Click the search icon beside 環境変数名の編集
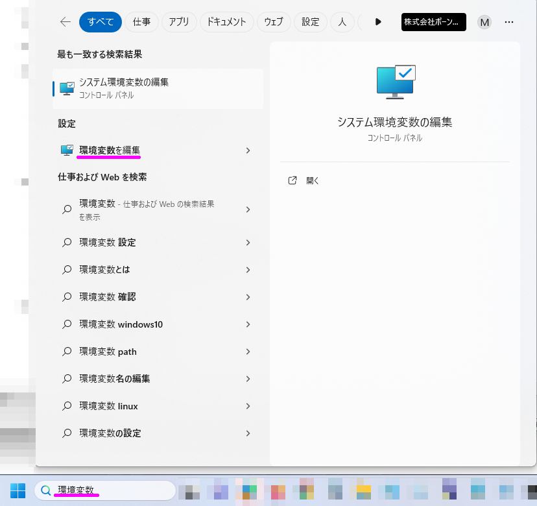 67,379
